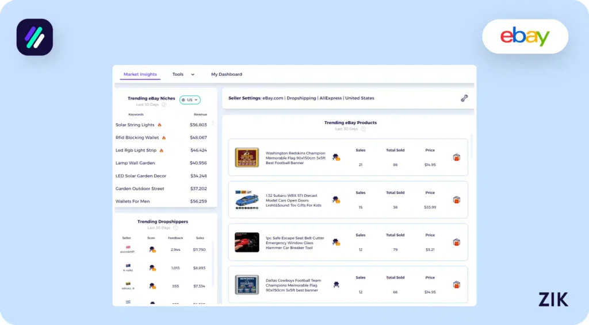Open seller k-volks name
The height and width of the screenshot is (325, 589).
[x=128, y=270]
